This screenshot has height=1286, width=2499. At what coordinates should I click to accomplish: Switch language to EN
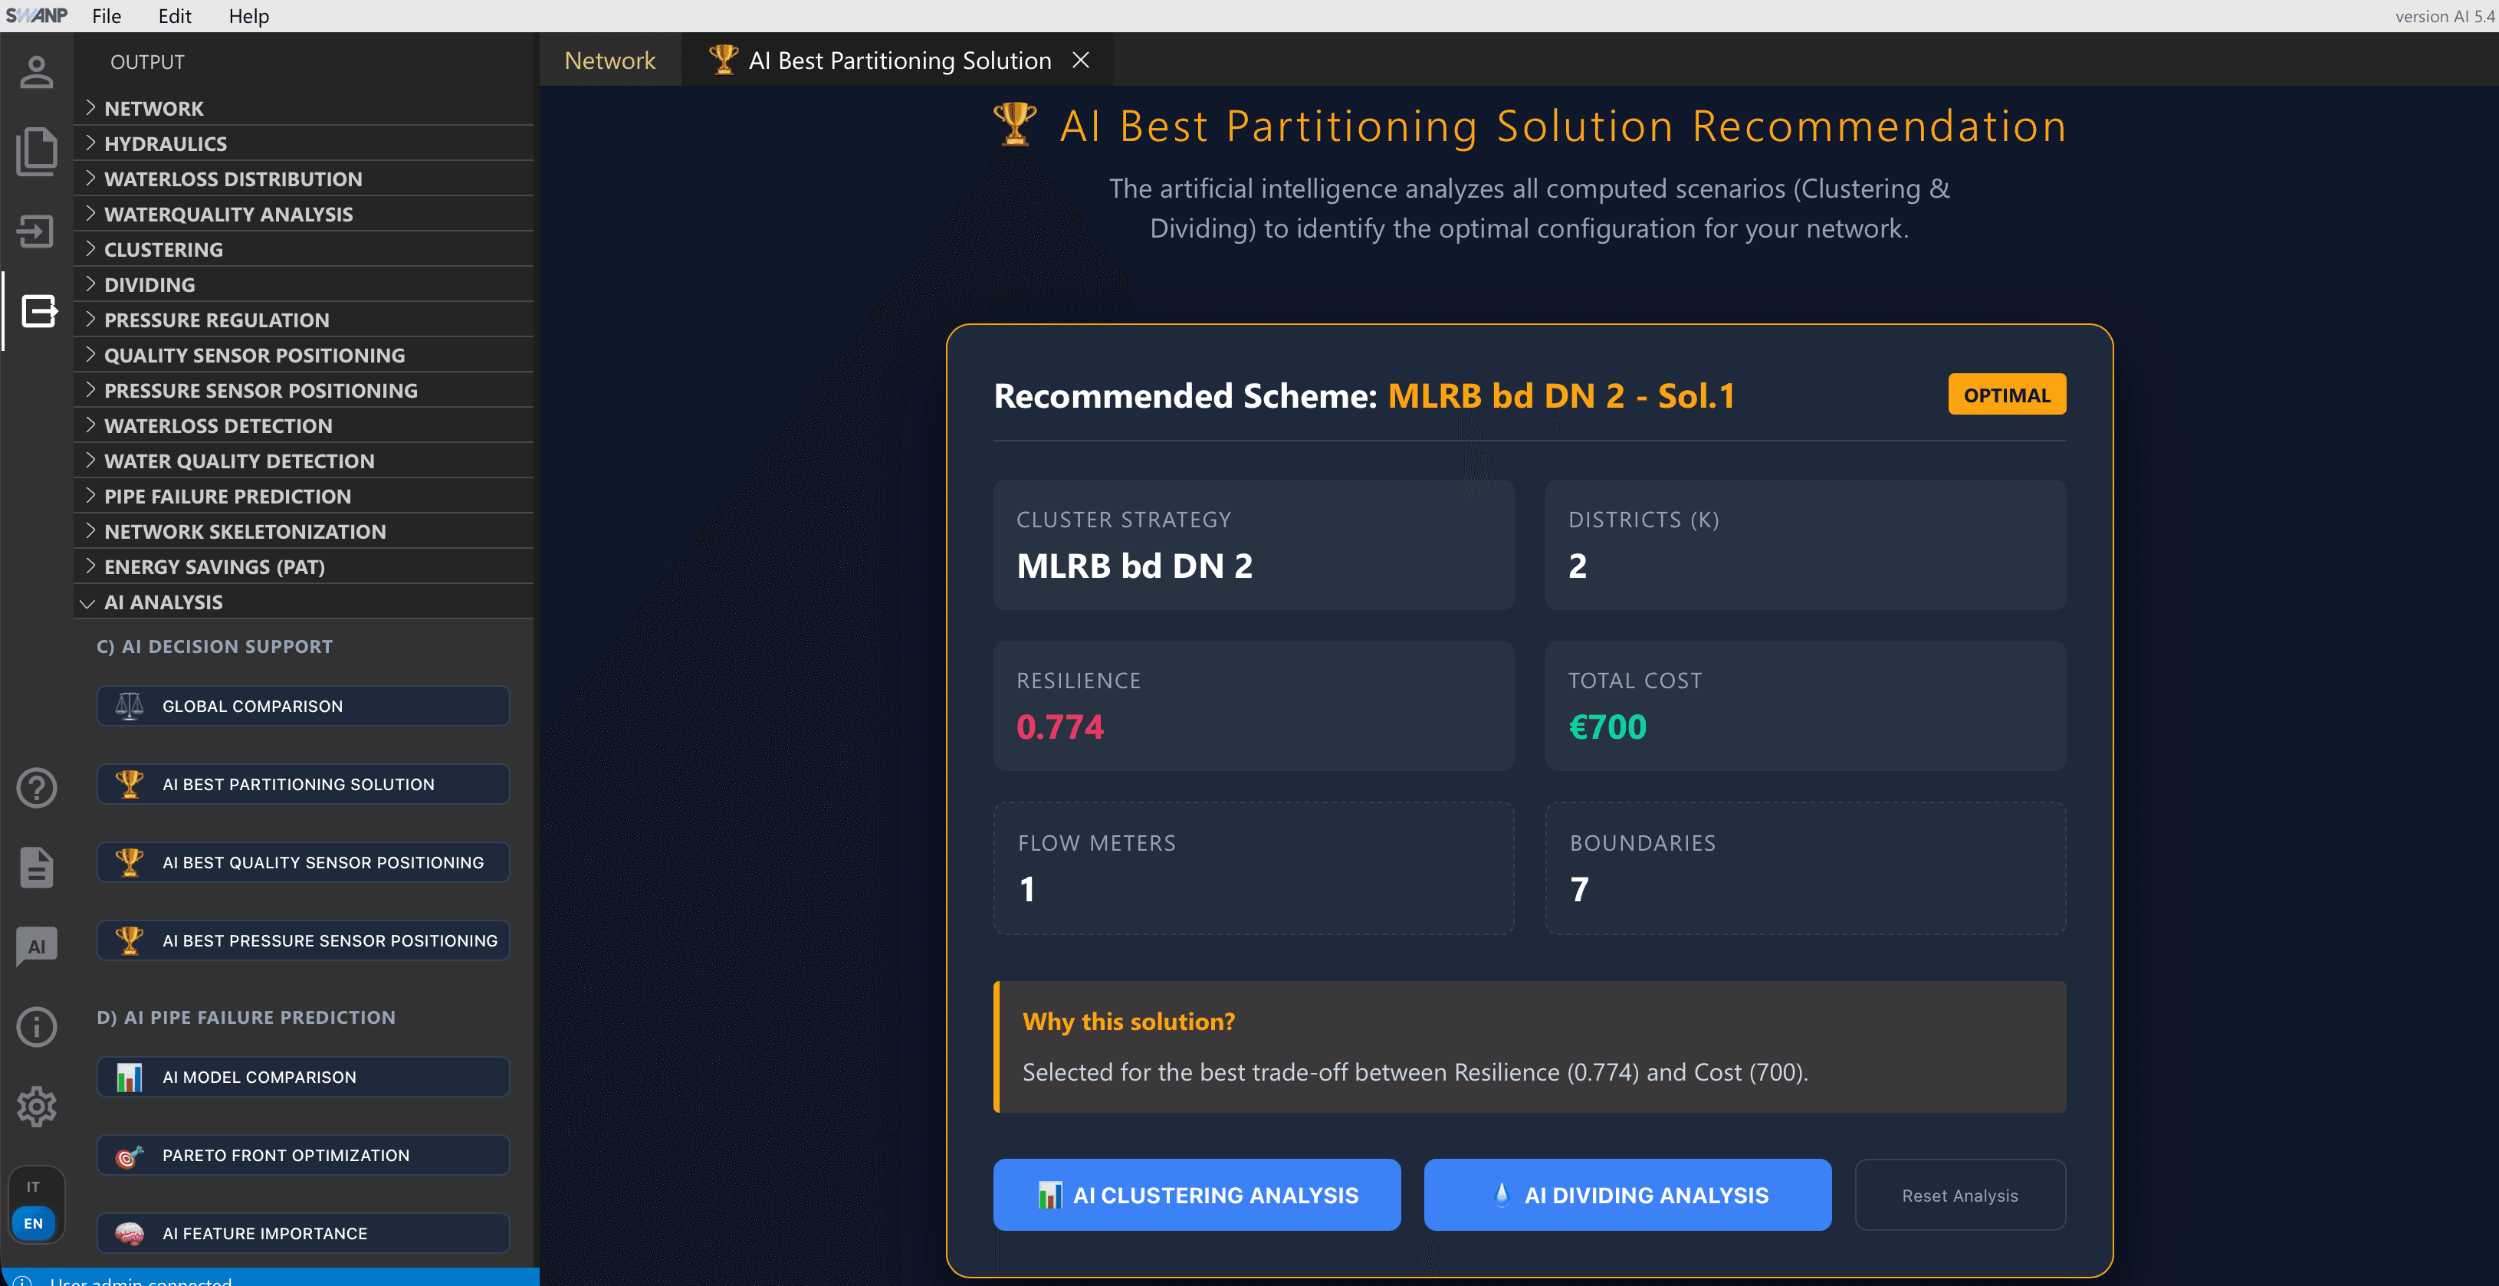tap(34, 1223)
